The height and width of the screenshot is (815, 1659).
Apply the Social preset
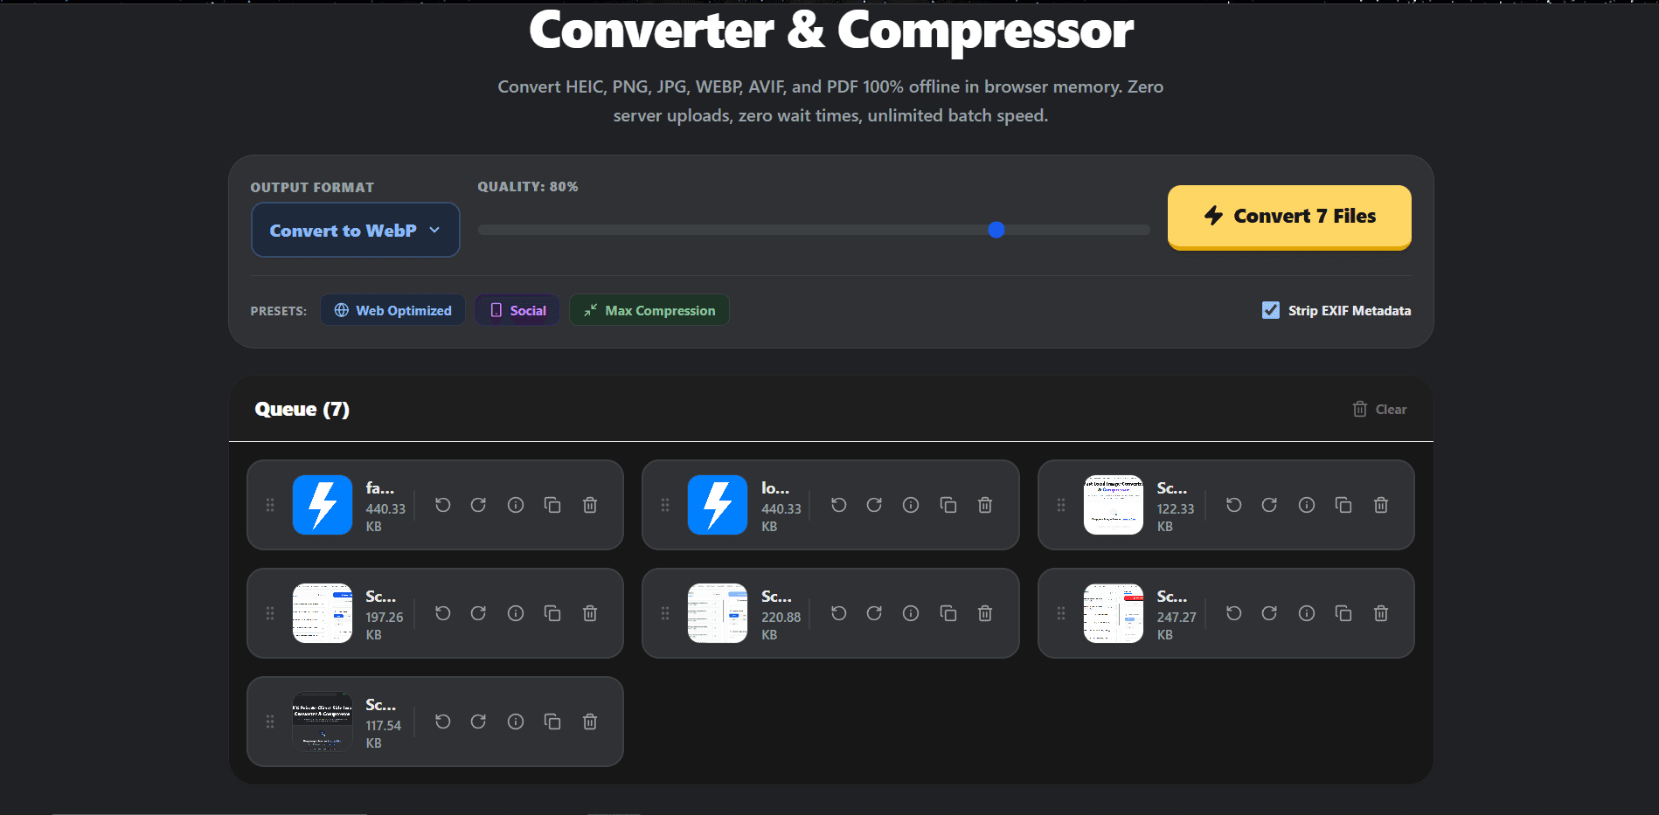pyautogui.click(x=517, y=310)
